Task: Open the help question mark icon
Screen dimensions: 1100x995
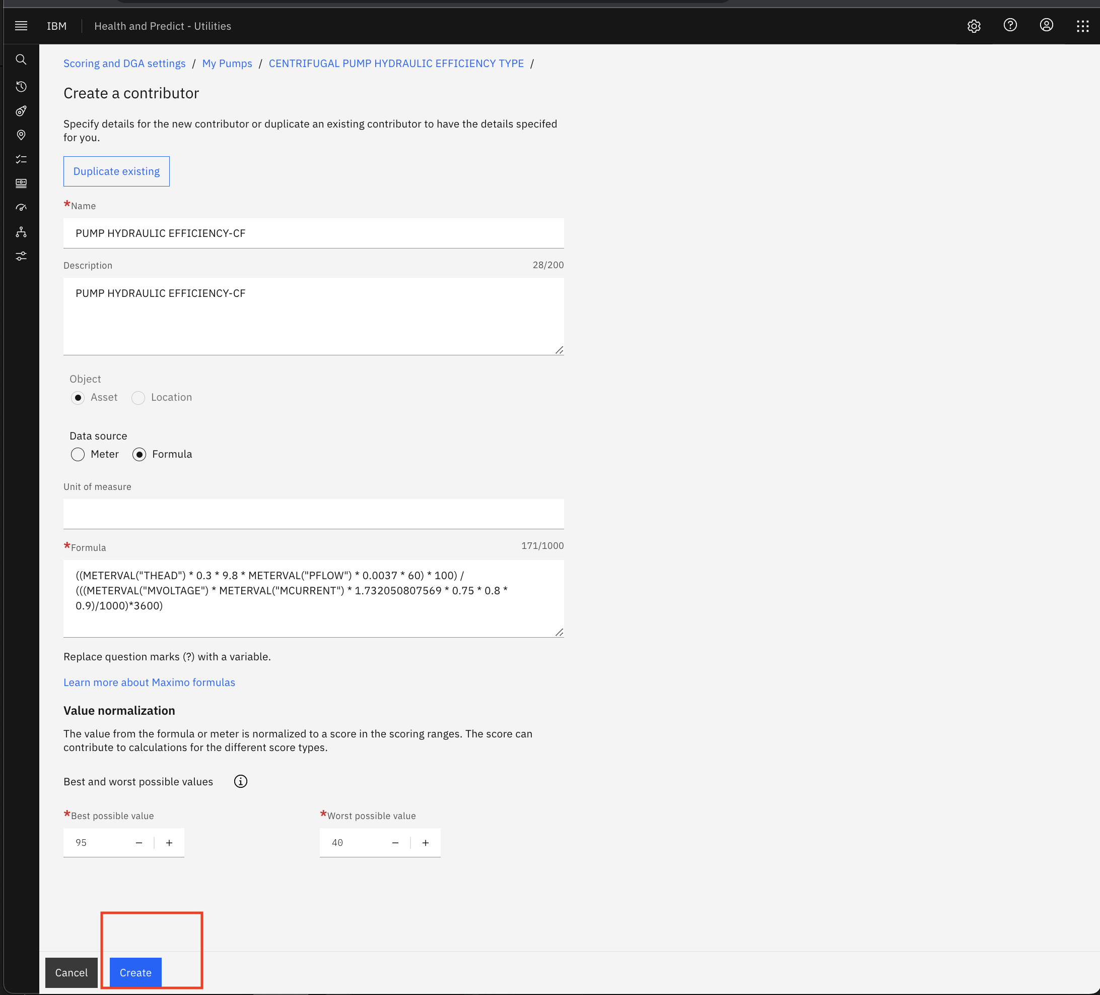Action: pos(1010,25)
